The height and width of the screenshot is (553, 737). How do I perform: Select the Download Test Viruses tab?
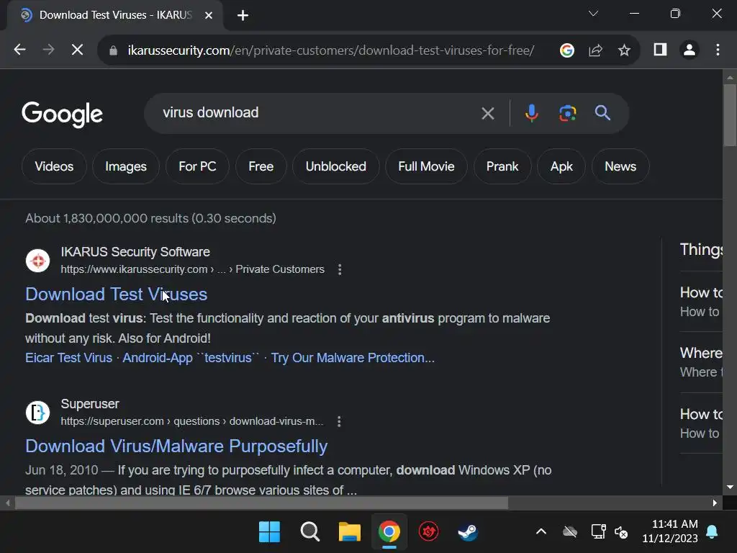pyautogui.click(x=115, y=16)
